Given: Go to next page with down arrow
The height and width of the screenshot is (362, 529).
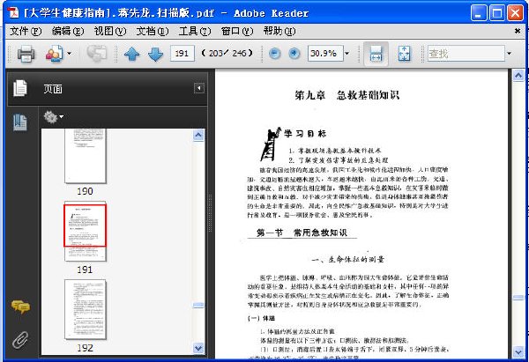Looking at the screenshot, I should click(x=155, y=54).
